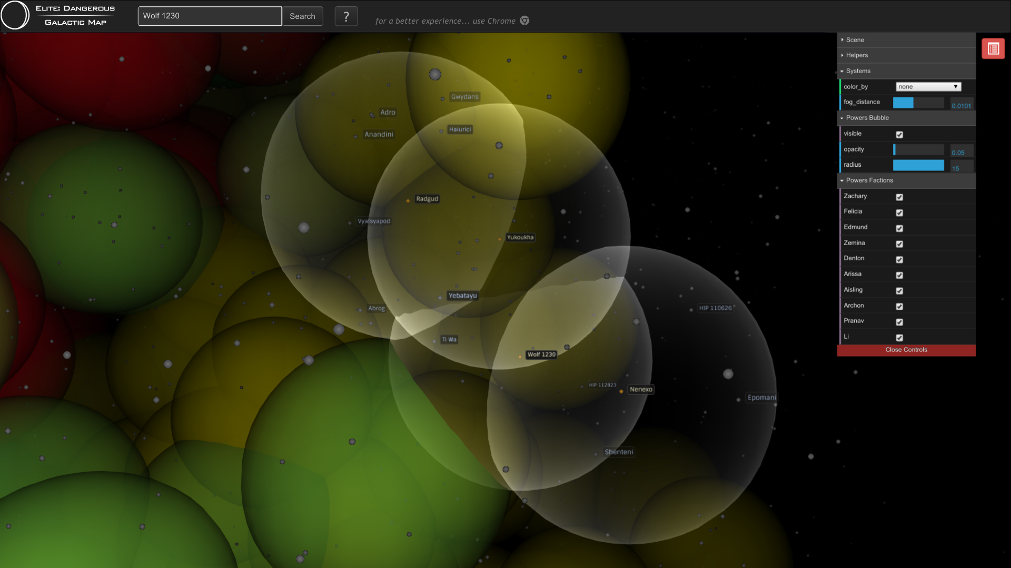The image size is (1011, 568).
Task: Select the HIP 112823 system label
Action: (x=602, y=385)
